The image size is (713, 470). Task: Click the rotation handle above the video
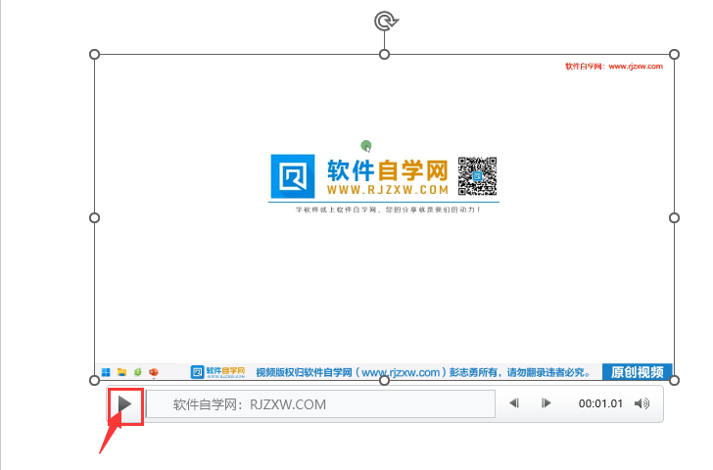click(x=385, y=22)
